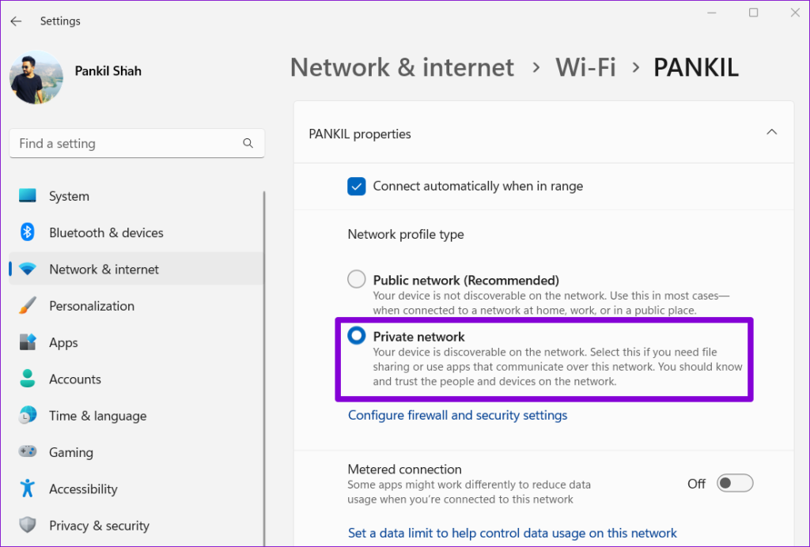Select the Public network radio button

[357, 279]
